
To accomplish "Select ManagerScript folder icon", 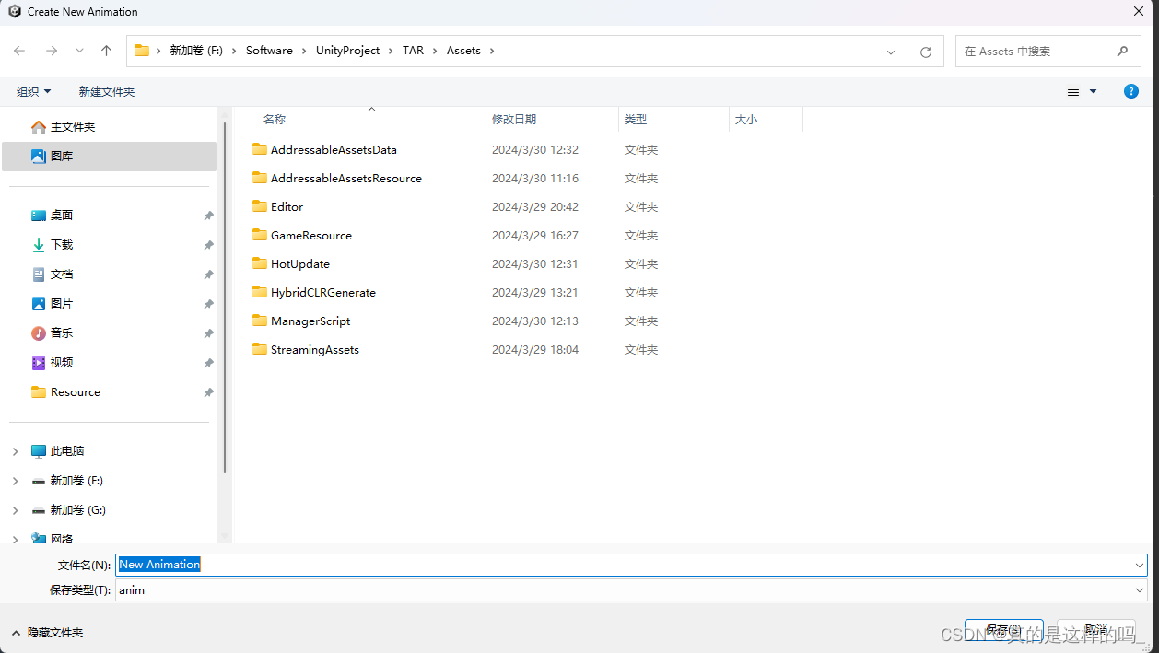I will point(260,321).
